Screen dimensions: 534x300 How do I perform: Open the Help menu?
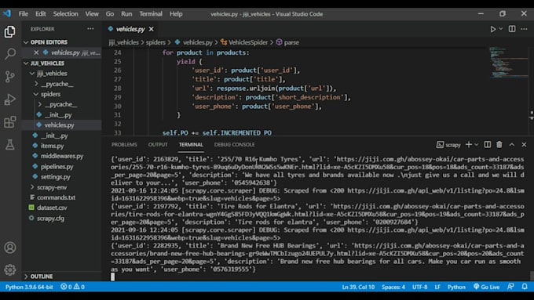coord(176,14)
